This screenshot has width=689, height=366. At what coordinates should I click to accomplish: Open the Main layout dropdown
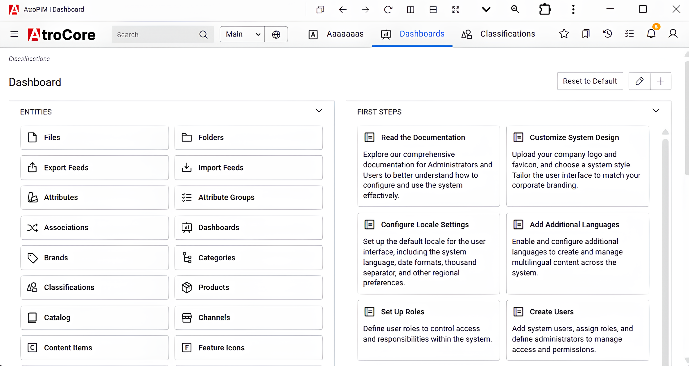[242, 34]
